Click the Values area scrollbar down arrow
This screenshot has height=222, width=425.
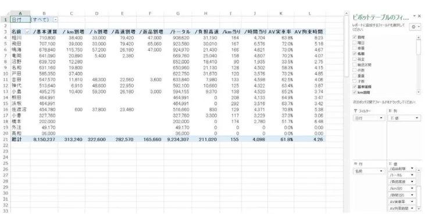419,209
